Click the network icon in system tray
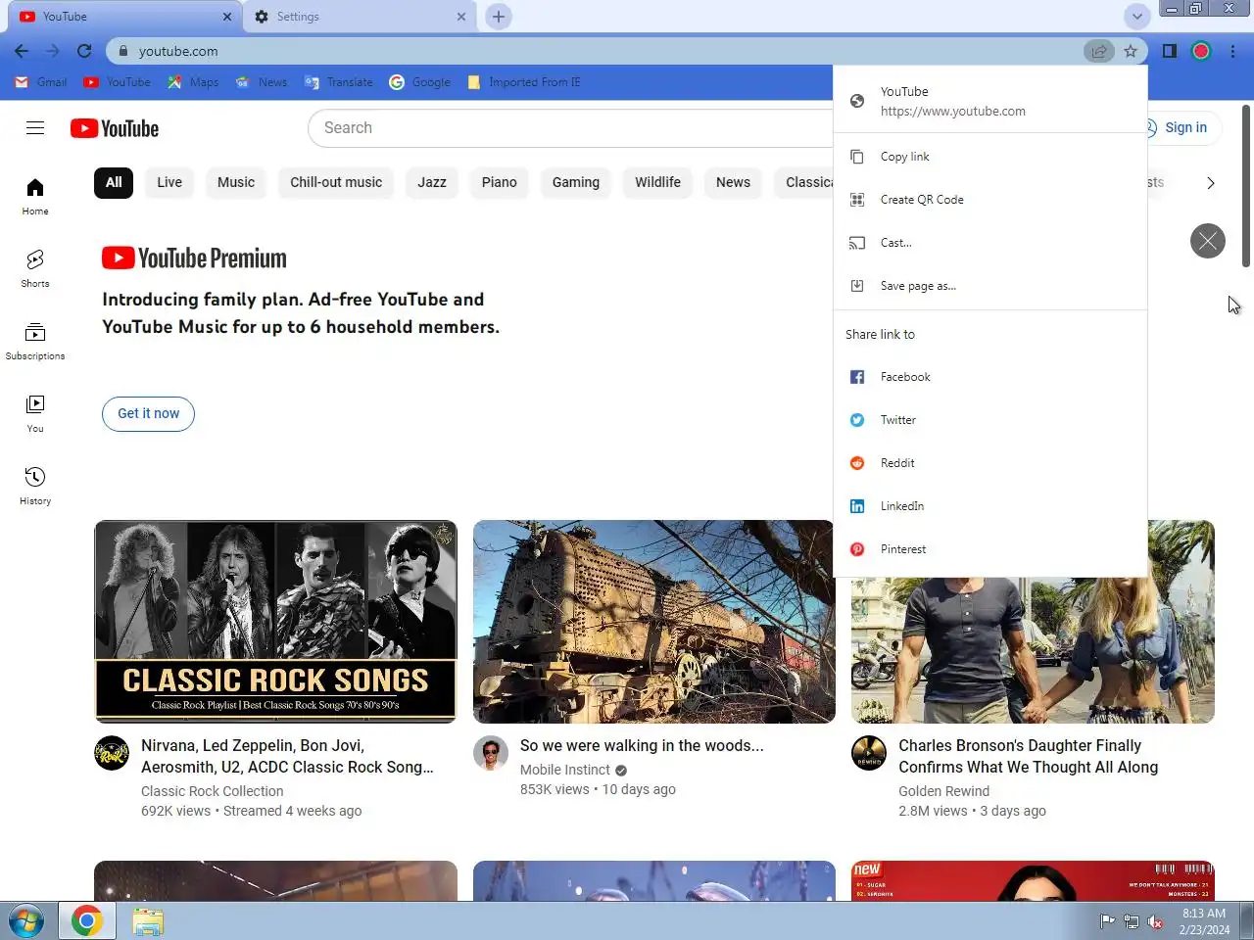Viewport: 1254px width, 940px height. (x=1132, y=921)
